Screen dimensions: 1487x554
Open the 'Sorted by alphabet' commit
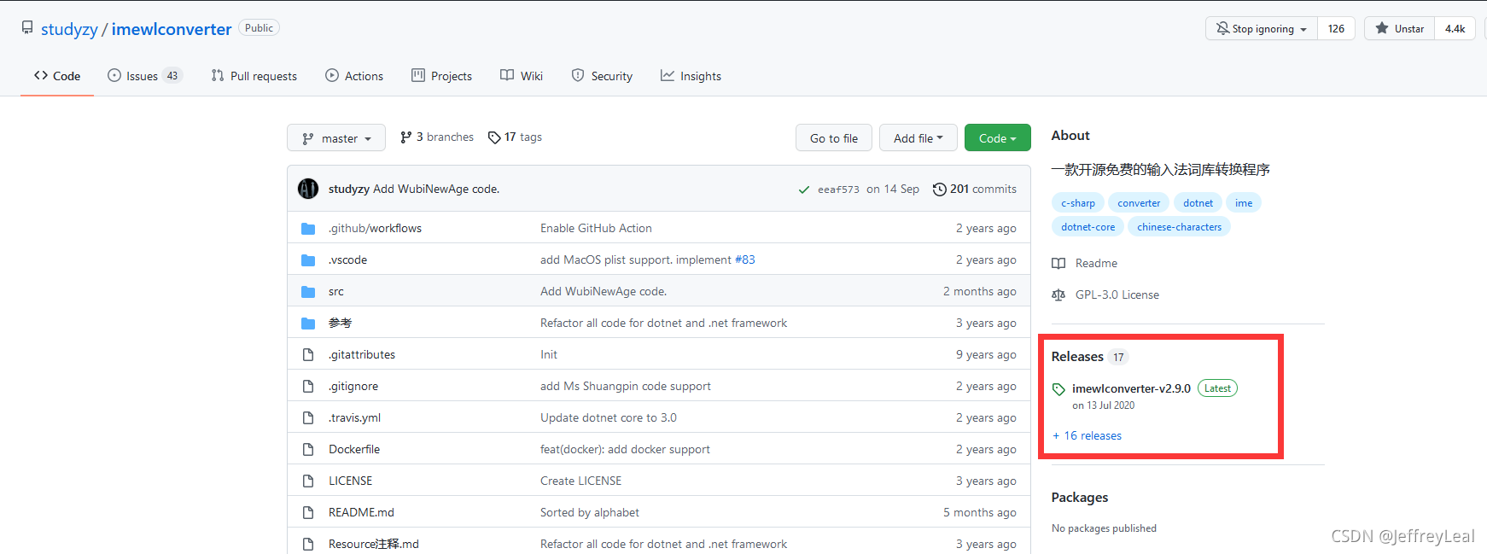[x=590, y=512]
